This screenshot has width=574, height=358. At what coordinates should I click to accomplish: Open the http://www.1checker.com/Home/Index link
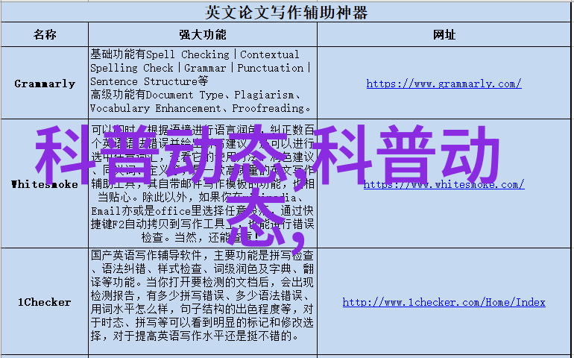(x=444, y=302)
